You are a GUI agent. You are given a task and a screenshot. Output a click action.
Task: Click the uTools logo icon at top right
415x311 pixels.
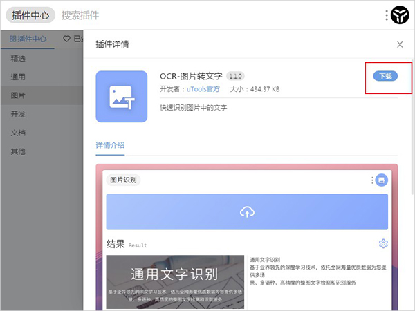click(x=400, y=15)
